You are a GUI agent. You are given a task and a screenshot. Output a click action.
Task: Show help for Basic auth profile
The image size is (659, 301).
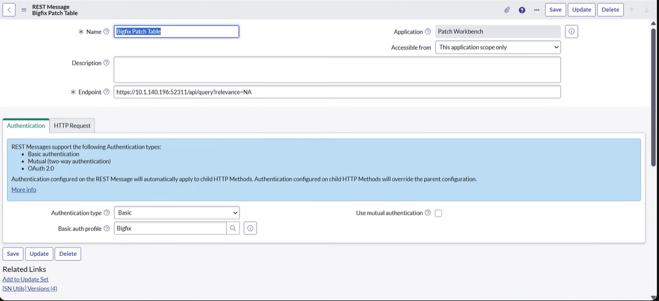tap(107, 228)
